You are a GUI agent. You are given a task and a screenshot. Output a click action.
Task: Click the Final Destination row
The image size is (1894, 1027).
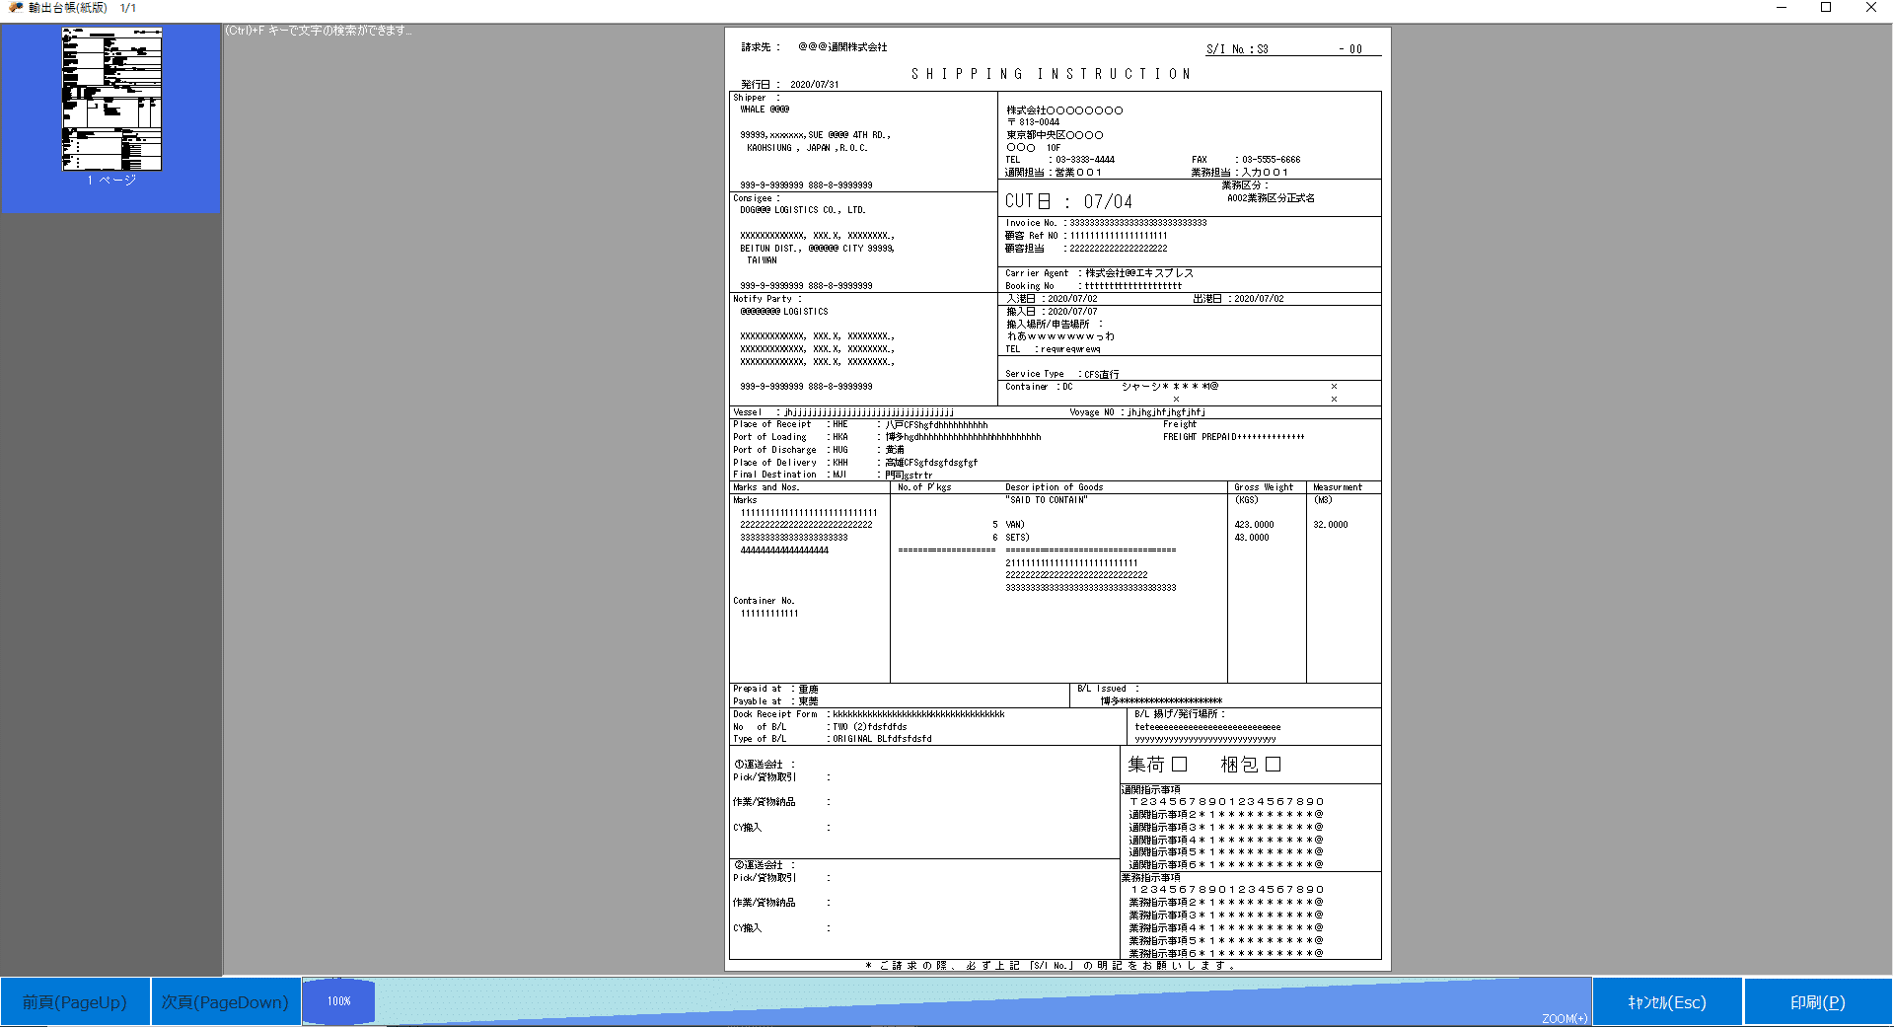pyautogui.click(x=833, y=475)
